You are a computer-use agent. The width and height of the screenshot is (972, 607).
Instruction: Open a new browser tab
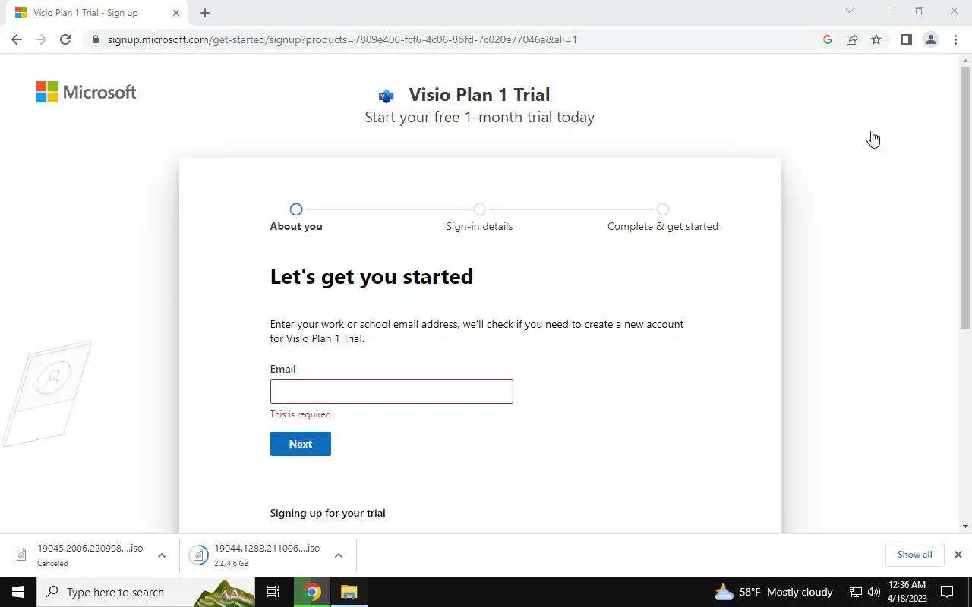(x=205, y=13)
